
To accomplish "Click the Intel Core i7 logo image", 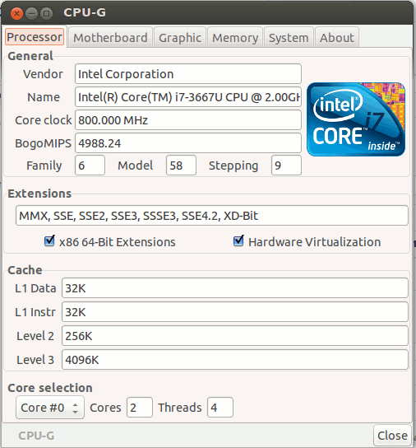I will (x=356, y=119).
